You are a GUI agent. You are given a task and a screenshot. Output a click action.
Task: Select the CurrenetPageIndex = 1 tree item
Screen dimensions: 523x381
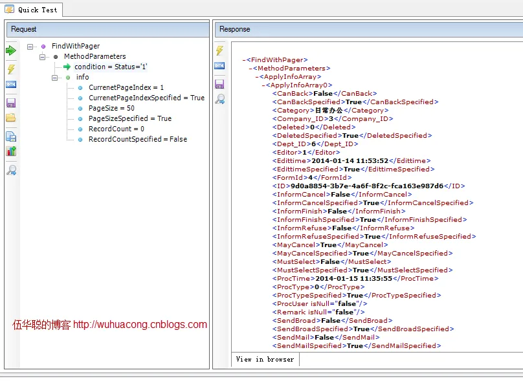[126, 87]
